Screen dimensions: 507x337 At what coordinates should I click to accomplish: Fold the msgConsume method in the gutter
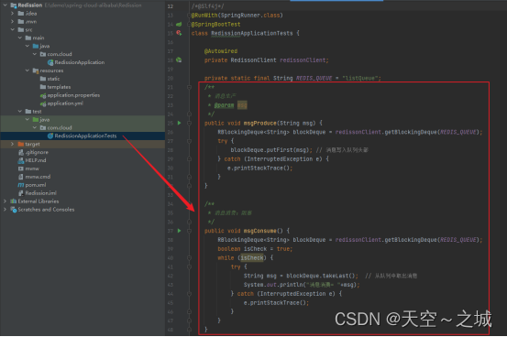189,231
